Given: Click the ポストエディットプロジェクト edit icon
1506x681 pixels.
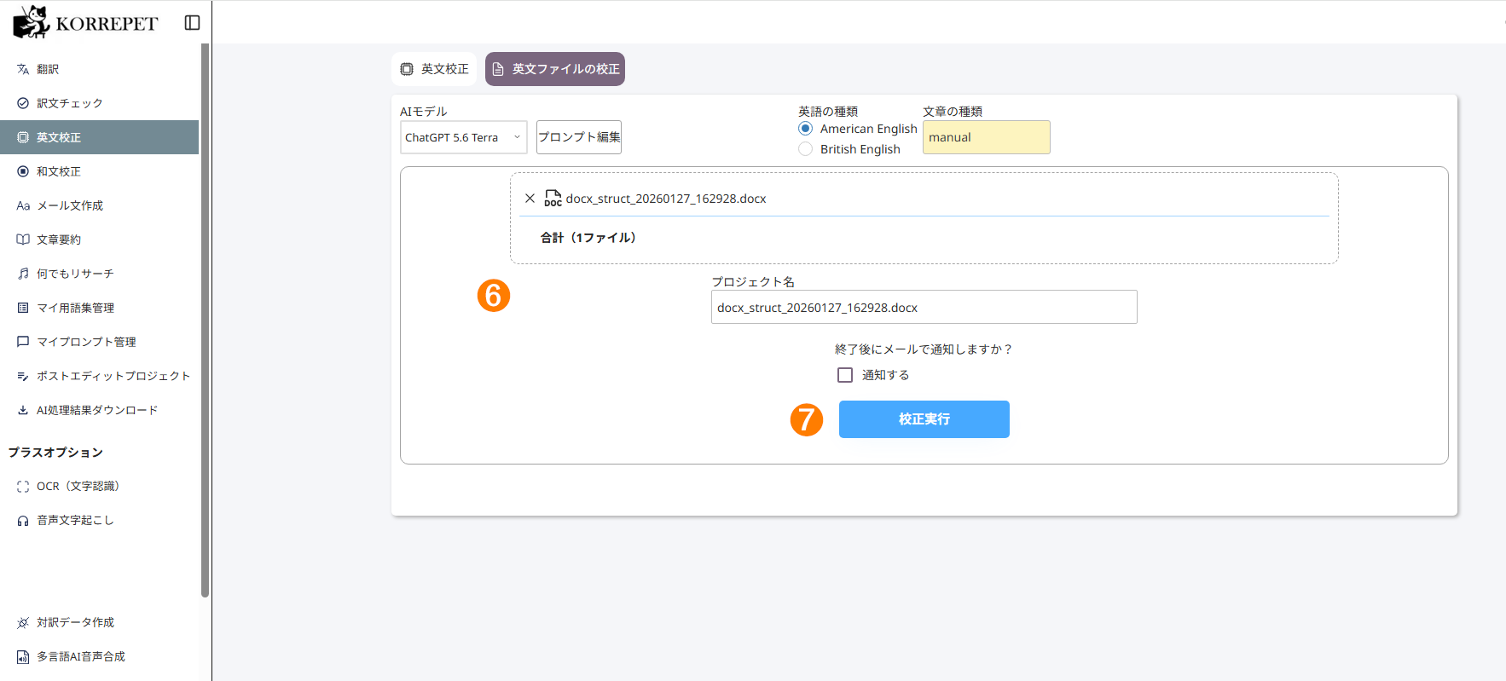Looking at the screenshot, I should tap(23, 376).
